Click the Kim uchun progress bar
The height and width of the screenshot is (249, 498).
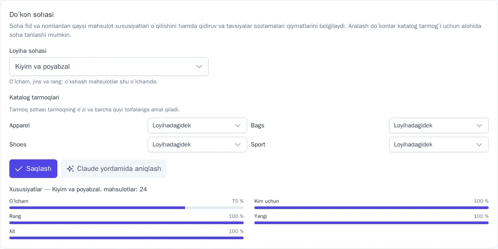[371, 208]
